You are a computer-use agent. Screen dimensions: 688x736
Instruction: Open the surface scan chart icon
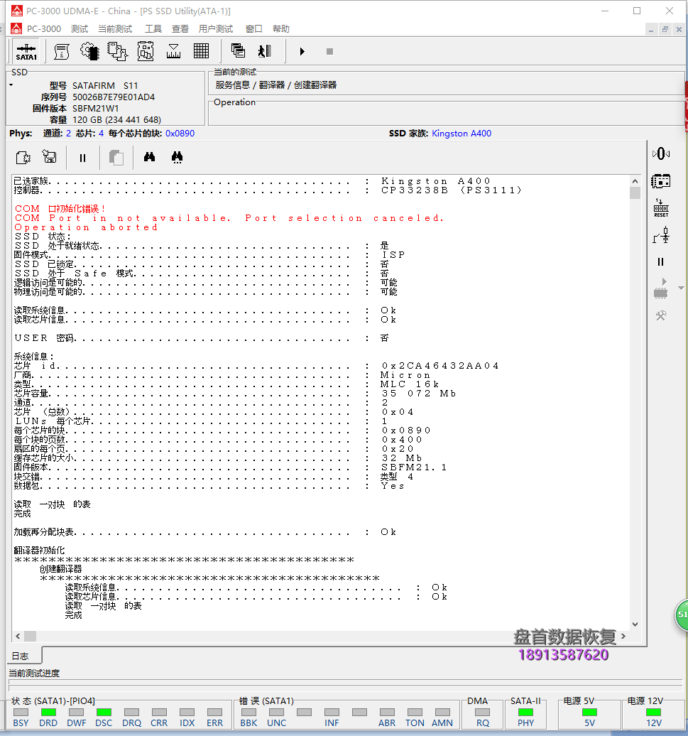[173, 52]
